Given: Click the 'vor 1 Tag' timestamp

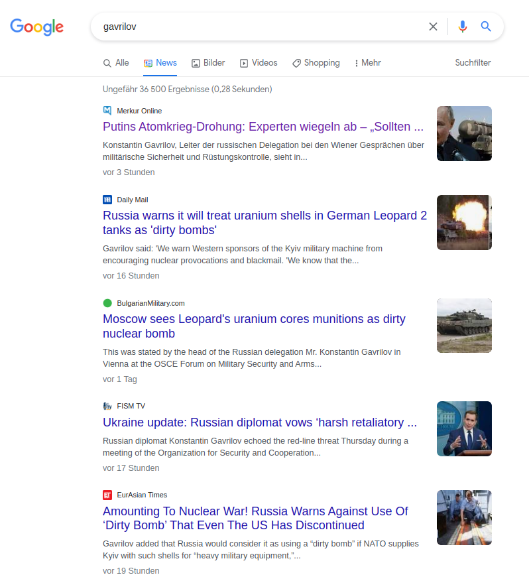Looking at the screenshot, I should tap(120, 379).
